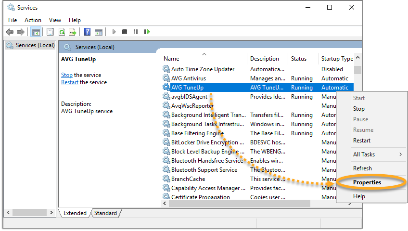The image size is (408, 231).
Task: Click the Pause Service toolbar icon
Action: click(136, 32)
